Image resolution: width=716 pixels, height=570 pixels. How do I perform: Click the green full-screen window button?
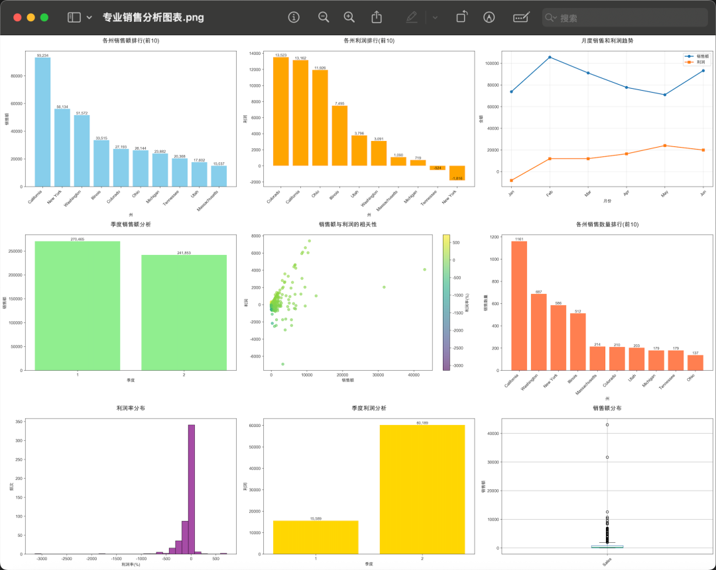click(x=44, y=18)
